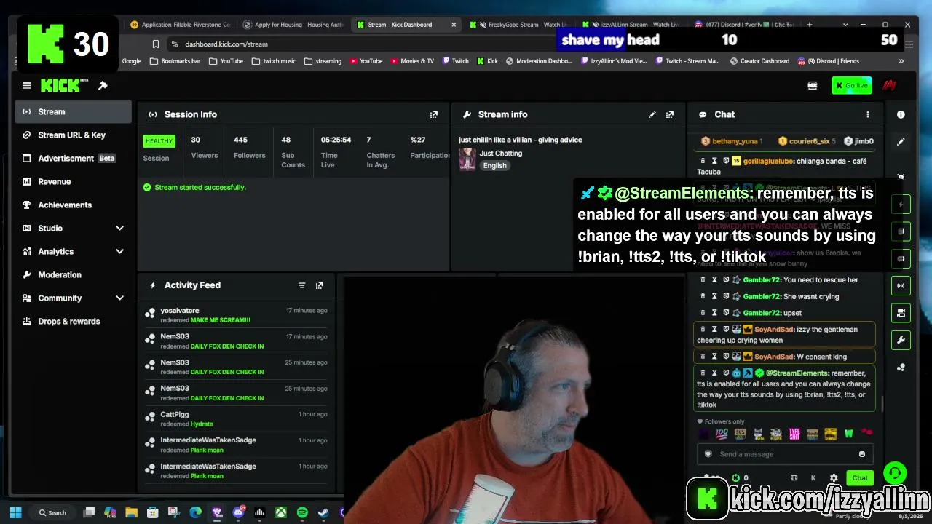Pop out the Session Info panel
The image size is (932, 524).
tap(434, 114)
